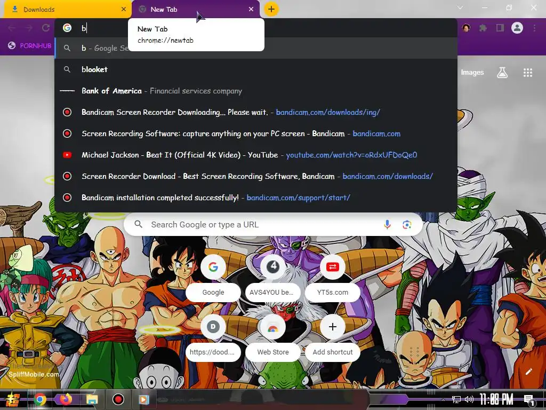Go forward with the forward arrow
The width and height of the screenshot is (546, 410).
click(x=29, y=28)
